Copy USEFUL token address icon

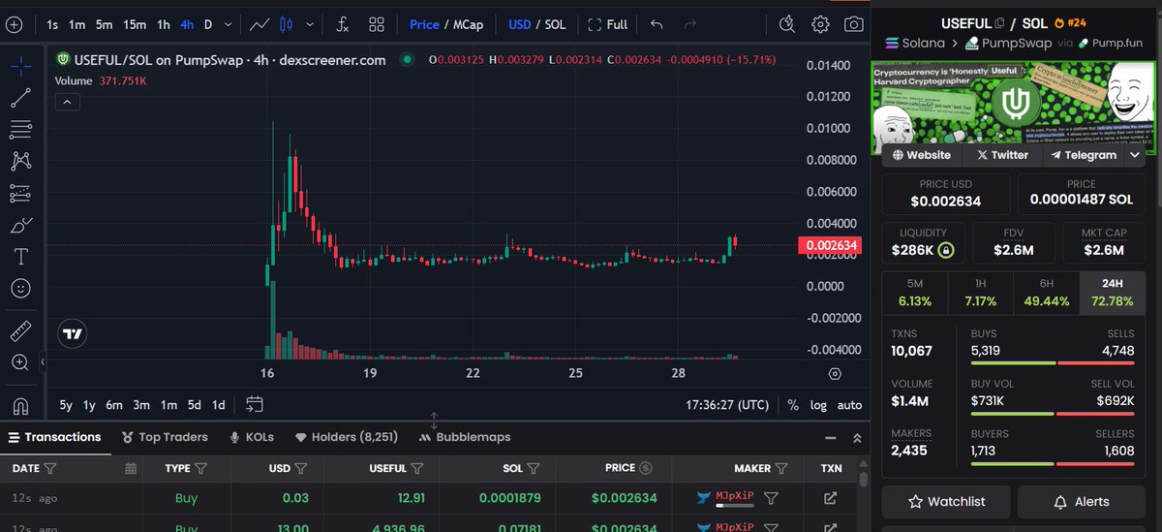coord(999,22)
